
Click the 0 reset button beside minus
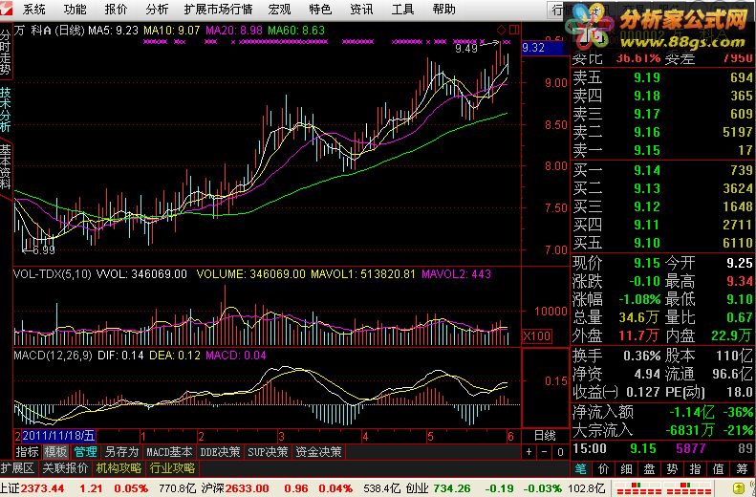[x=560, y=452]
